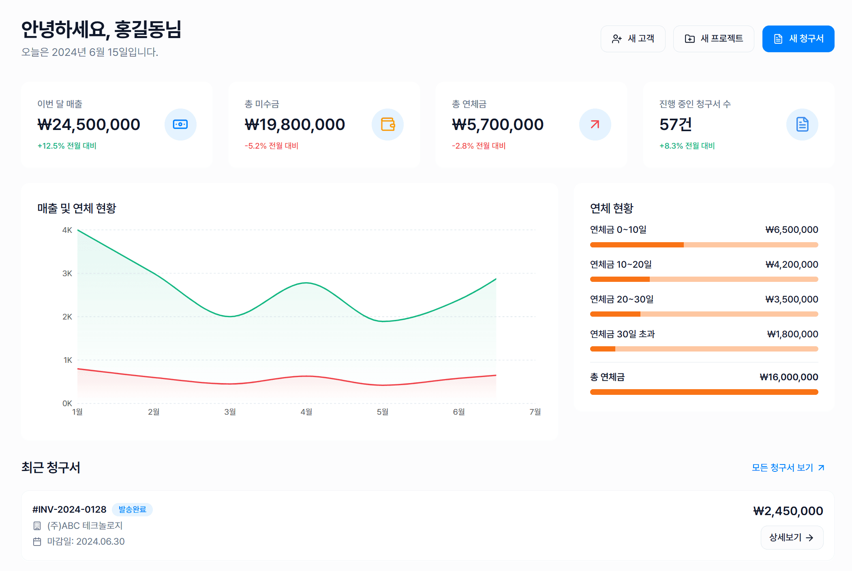Click the 6월 label on chart axis
Viewport: 852px width, 571px height.
point(459,412)
